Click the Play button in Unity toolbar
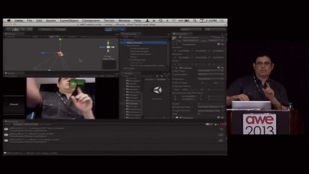Image resolution: width=309 pixels, height=174 pixels. pos(108,29)
